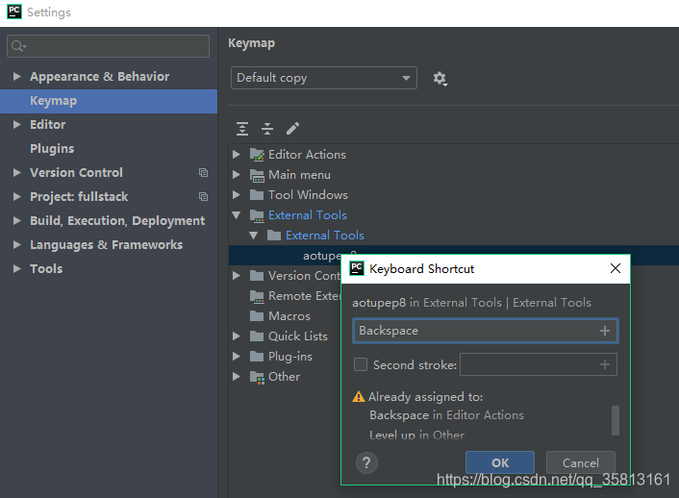This screenshot has width=679, height=498.
Task: Click the Quick Lists folder icon
Action: [x=257, y=336]
